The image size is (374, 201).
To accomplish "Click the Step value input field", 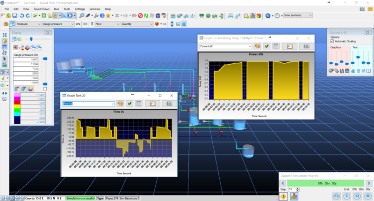I will coord(292,189).
